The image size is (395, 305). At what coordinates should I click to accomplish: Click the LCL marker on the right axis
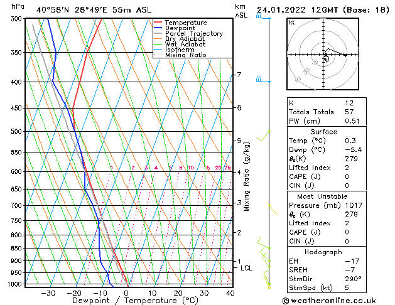247,268
